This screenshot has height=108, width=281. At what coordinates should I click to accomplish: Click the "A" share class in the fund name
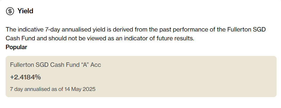[85, 65]
